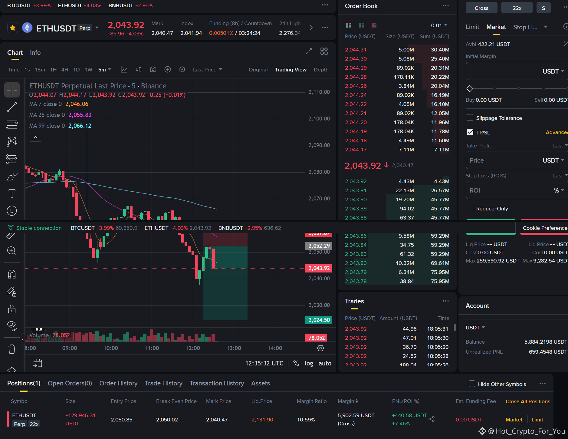Toggle the favorite star for ETHUSDT
568x439 pixels.
pos(13,28)
